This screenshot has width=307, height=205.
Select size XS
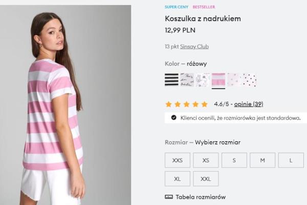coord(206,160)
